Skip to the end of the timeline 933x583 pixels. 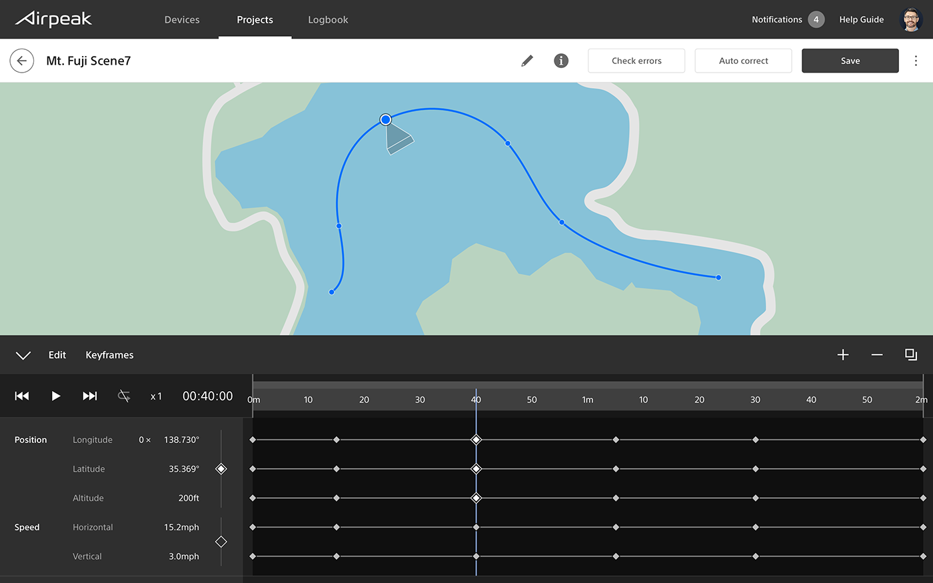89,396
